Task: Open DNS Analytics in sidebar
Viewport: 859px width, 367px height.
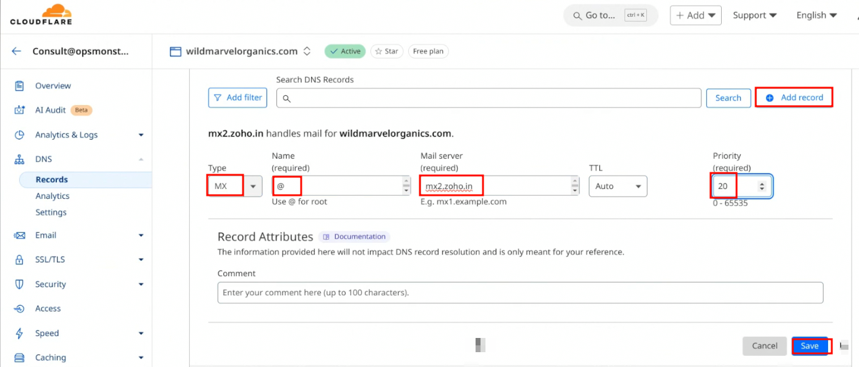Action: [x=53, y=196]
